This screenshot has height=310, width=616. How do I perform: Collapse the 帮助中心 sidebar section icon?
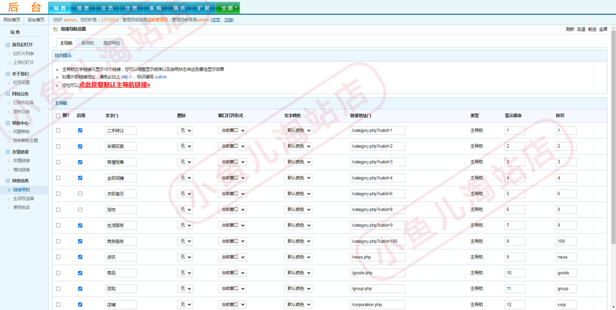pyautogui.click(x=8, y=123)
